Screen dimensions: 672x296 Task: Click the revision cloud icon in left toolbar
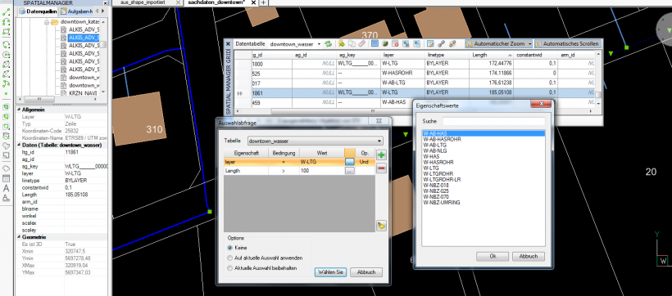click(x=7, y=168)
